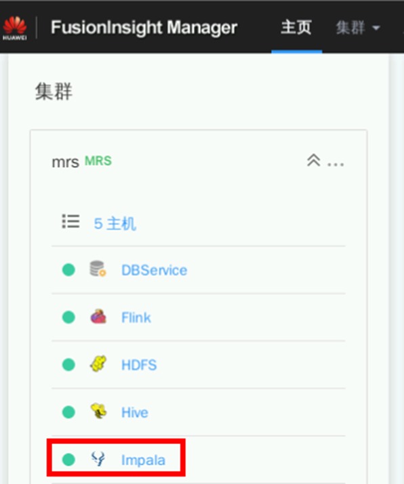Open the Impala service link
Viewport: 404px width, 484px height.
pos(143,460)
